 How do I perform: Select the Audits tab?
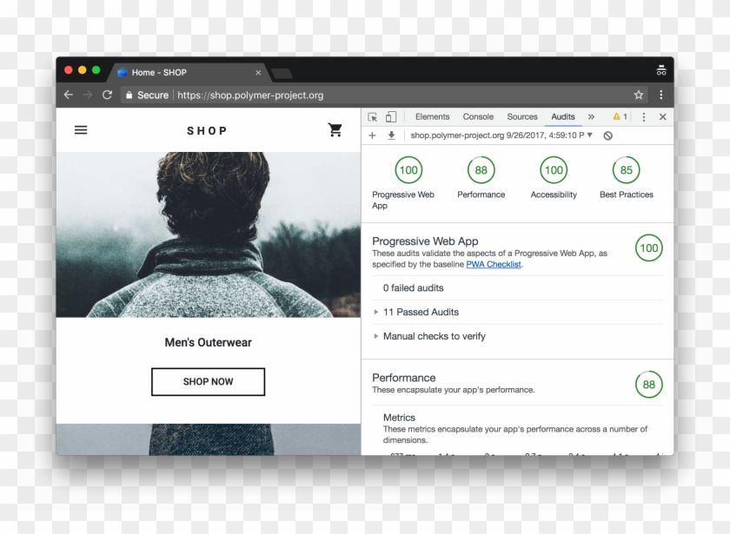point(563,116)
